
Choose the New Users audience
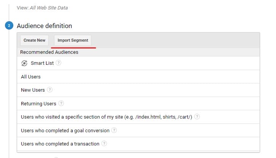point(138,90)
